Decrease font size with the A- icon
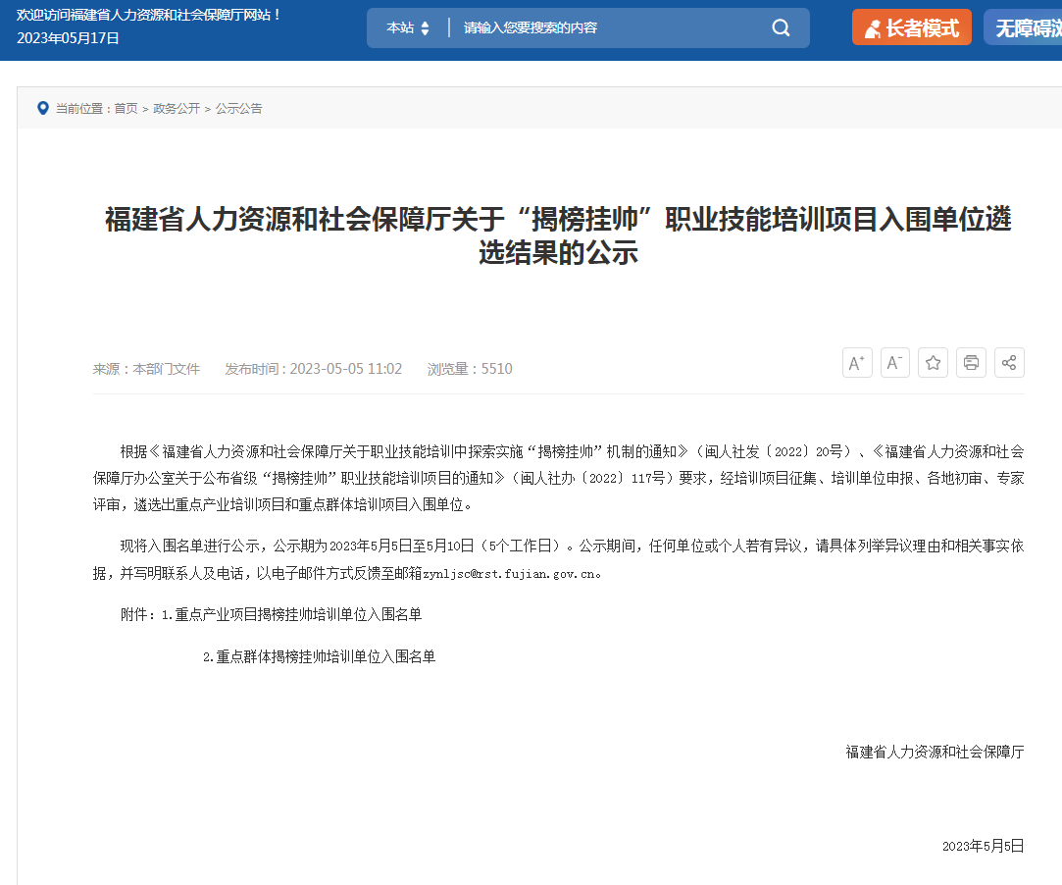This screenshot has height=885, width=1062. pyautogui.click(x=894, y=362)
